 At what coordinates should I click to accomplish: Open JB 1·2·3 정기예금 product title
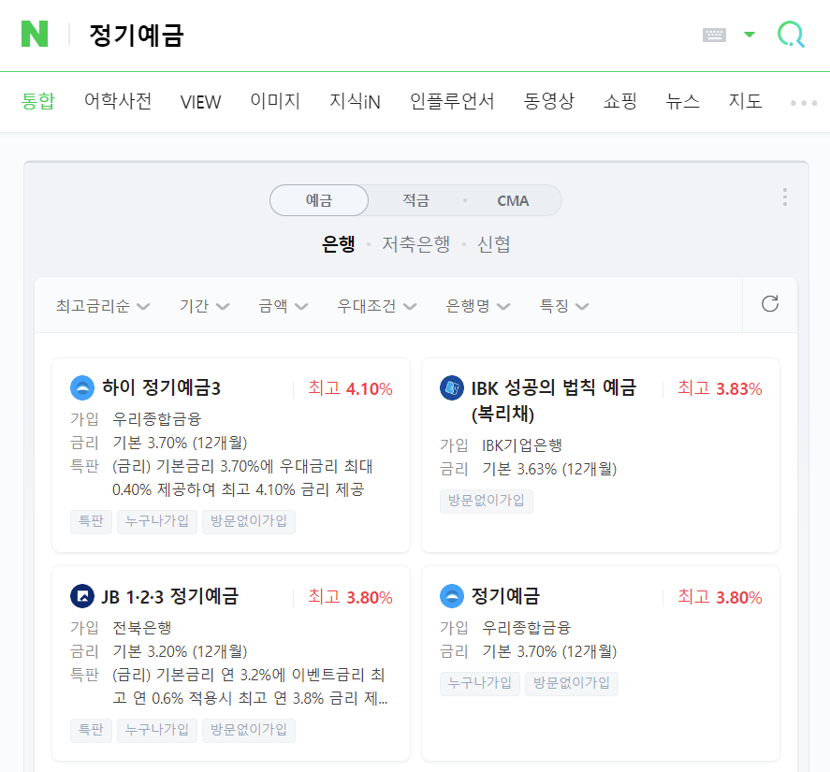coord(170,596)
